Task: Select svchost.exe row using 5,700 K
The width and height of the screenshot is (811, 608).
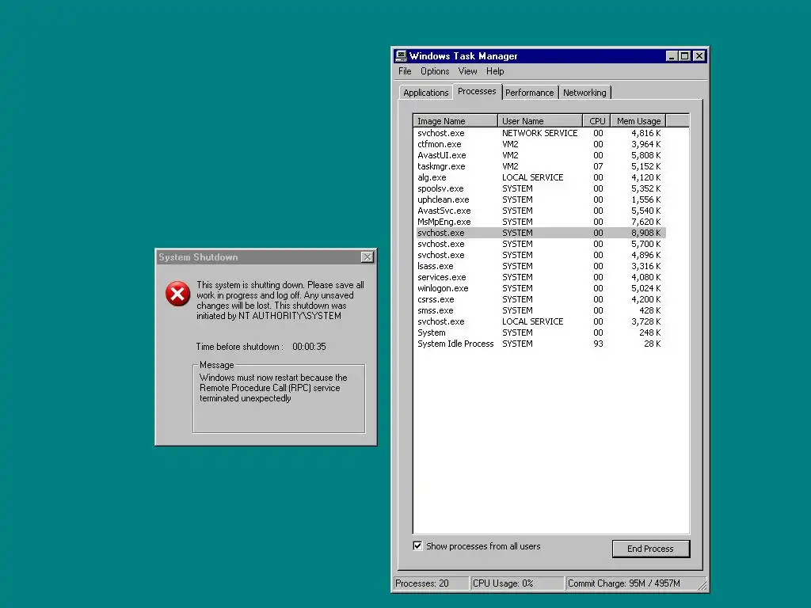Action: tap(540, 244)
